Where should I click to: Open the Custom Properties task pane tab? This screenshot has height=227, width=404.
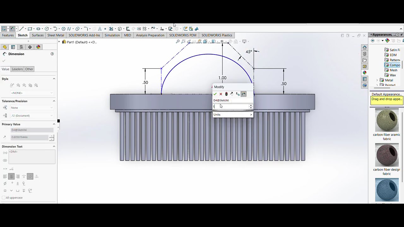tap(365, 79)
